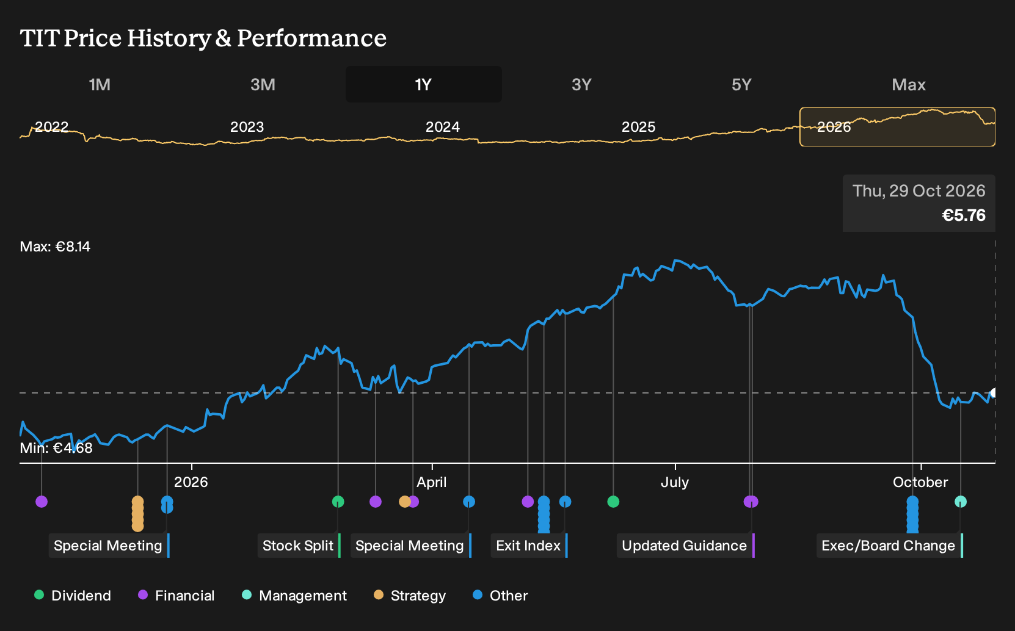Hide Management events via legend
Viewport: 1015px width, 631px height.
[294, 596]
